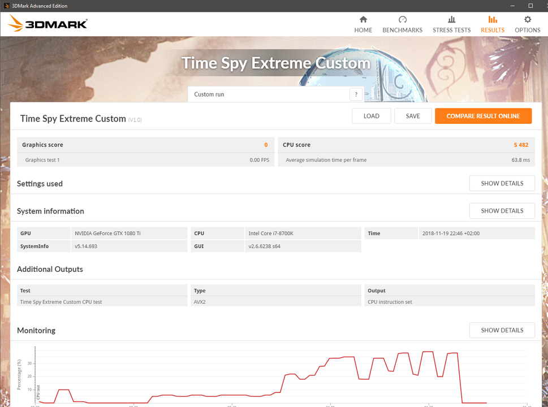Screen dimensions: 548x407
Task: Click the STRESS TESTS menu label
Action: click(x=451, y=30)
